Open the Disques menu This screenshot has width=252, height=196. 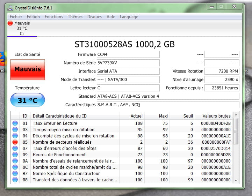(x=94, y=17)
